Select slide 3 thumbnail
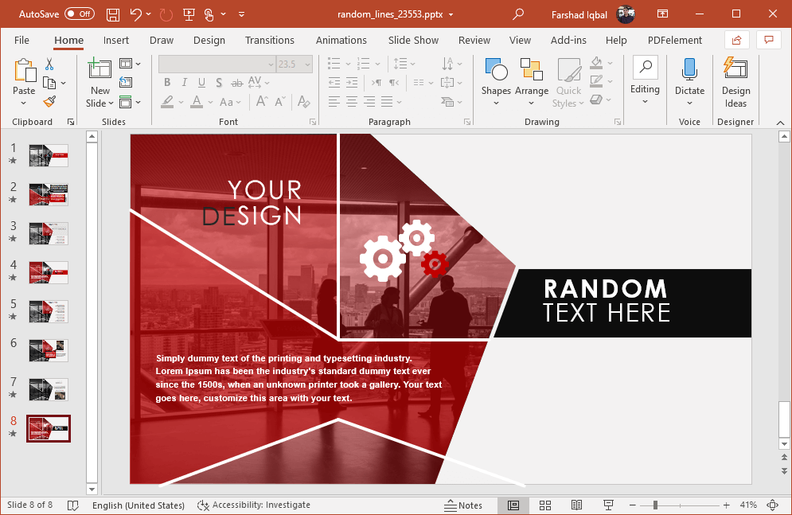The height and width of the screenshot is (515, 792). (49, 233)
